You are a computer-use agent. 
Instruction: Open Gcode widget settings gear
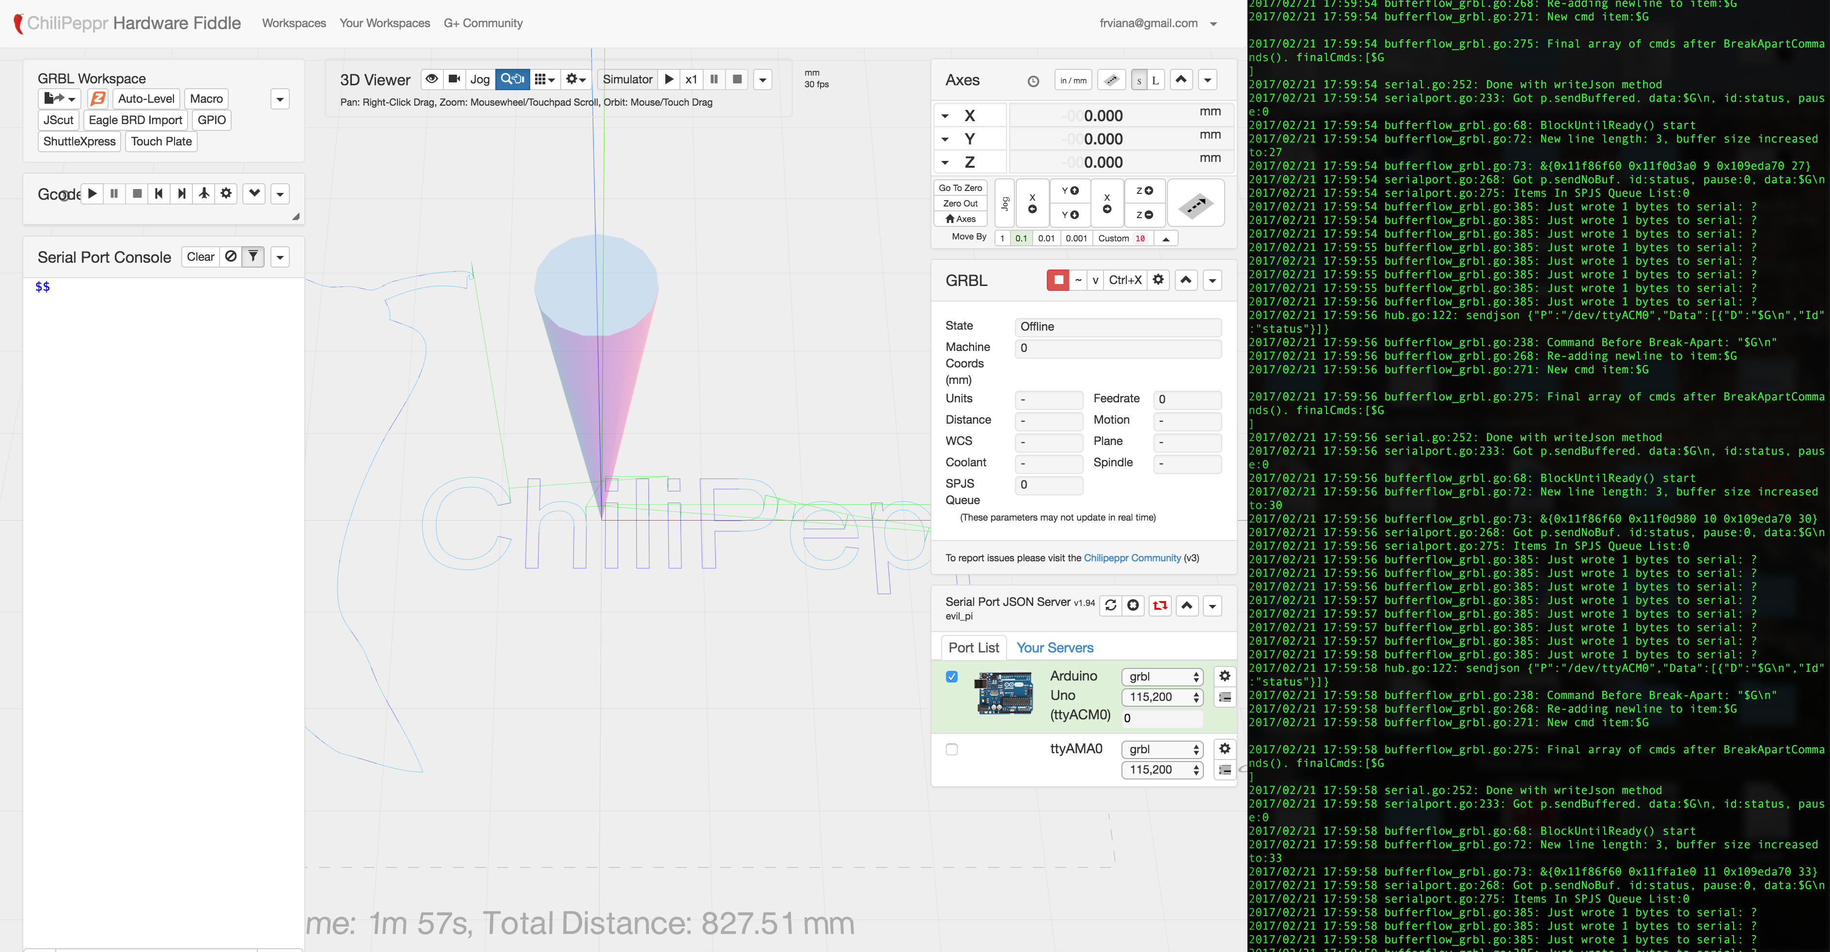coord(227,193)
